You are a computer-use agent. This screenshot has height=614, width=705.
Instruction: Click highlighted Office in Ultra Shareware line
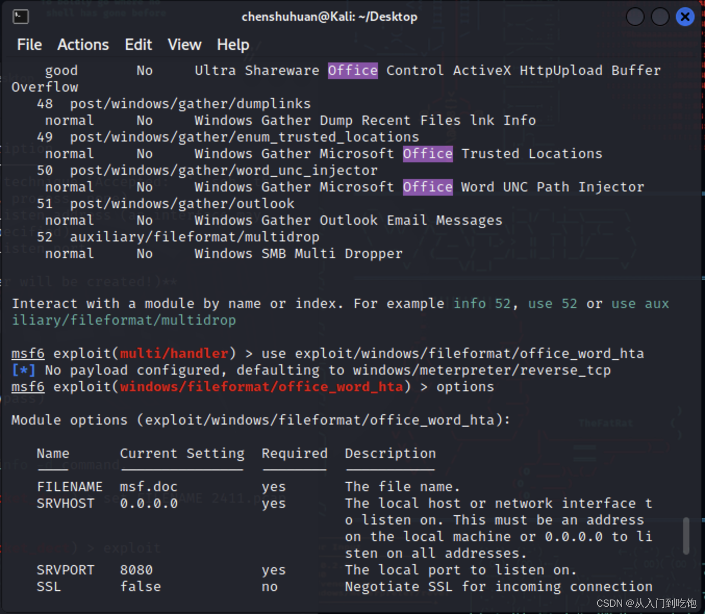click(x=352, y=70)
